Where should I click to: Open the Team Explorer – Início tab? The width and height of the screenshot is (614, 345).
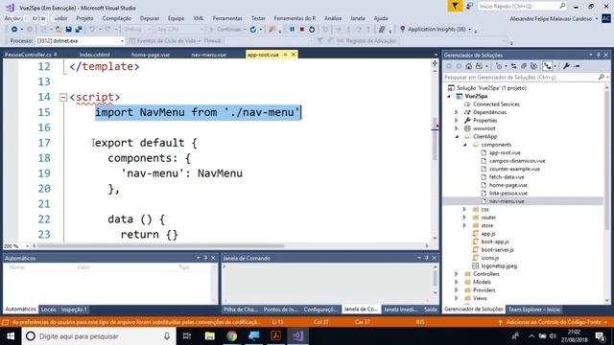tap(534, 310)
